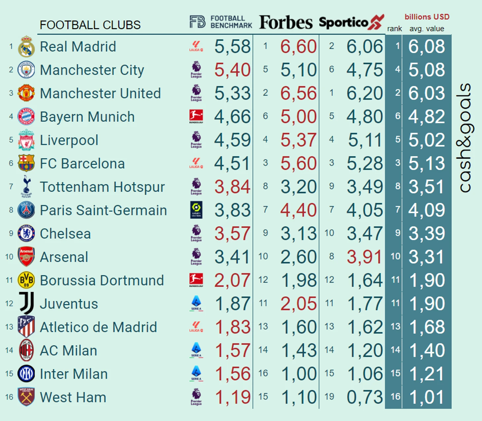Click Ligue 1 logo beside Paris Saint-Germain

click(x=196, y=210)
